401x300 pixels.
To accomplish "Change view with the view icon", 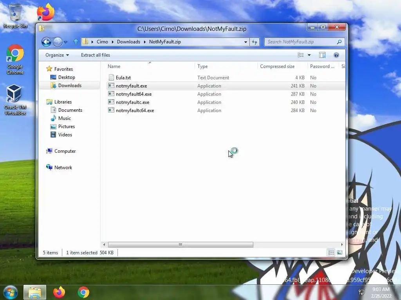I will coord(300,55).
